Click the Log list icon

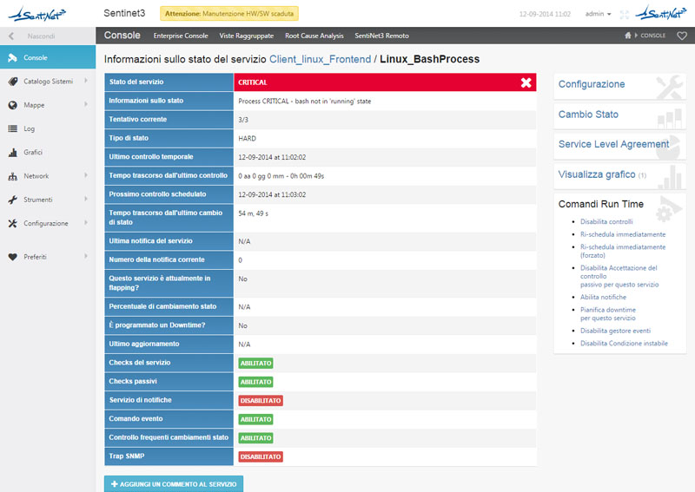tap(13, 129)
